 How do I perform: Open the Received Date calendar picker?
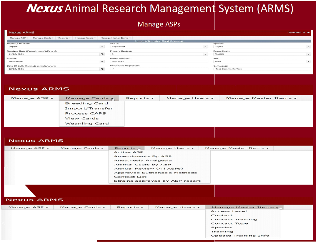102,54
